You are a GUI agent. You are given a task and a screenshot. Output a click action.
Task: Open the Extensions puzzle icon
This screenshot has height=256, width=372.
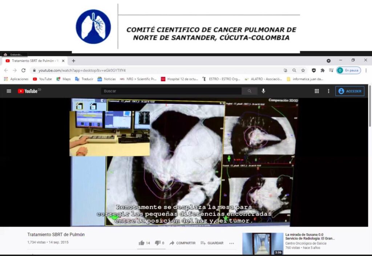(x=323, y=70)
